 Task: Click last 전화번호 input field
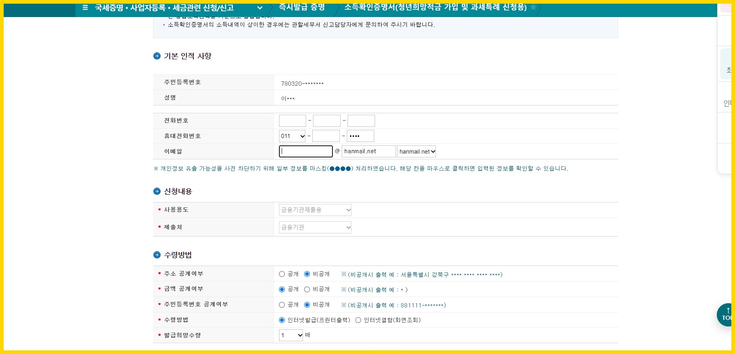(361, 121)
